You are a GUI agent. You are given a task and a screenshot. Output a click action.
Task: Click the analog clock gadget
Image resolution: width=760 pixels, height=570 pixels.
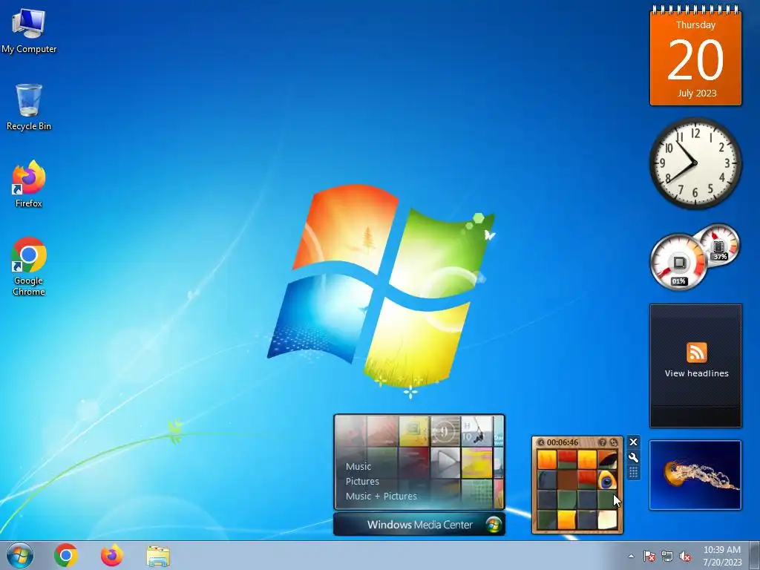coord(695,163)
